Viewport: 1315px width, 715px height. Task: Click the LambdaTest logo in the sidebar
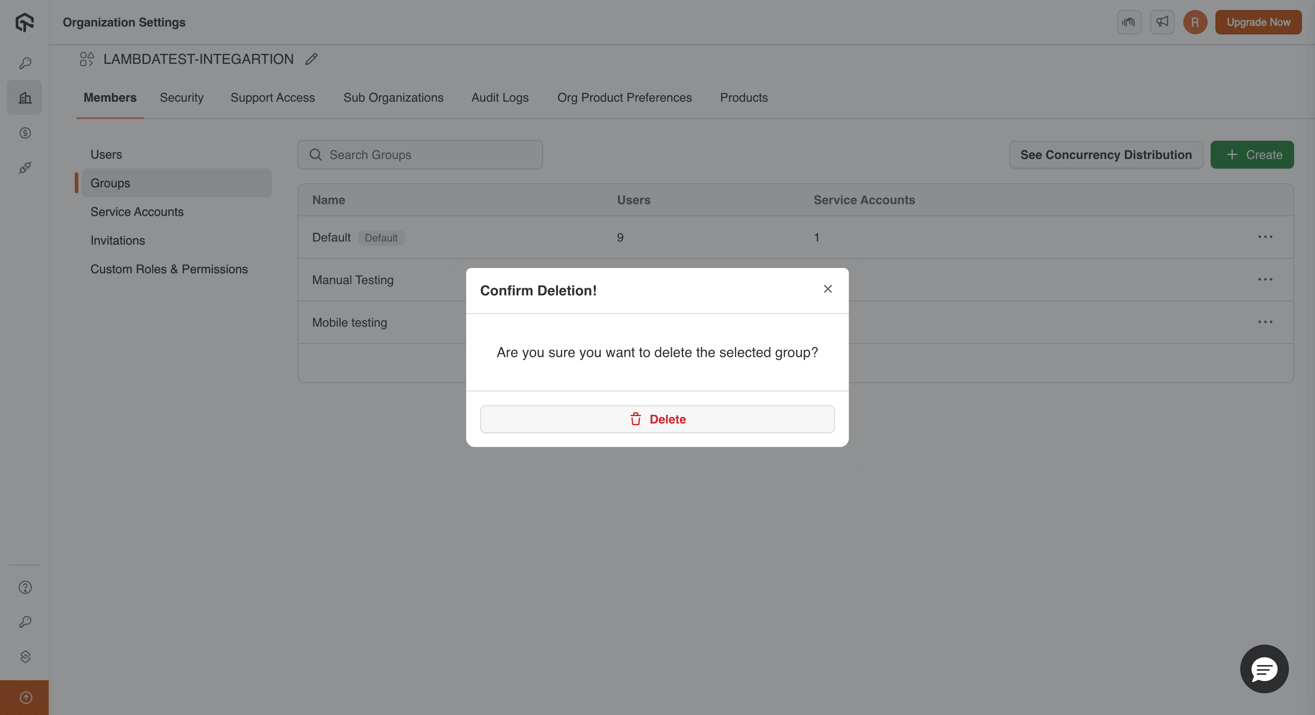pos(24,23)
